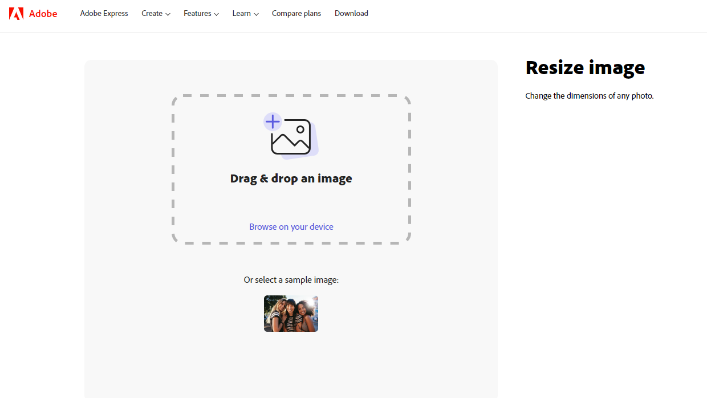Select the sample image of three friends

coord(291,313)
